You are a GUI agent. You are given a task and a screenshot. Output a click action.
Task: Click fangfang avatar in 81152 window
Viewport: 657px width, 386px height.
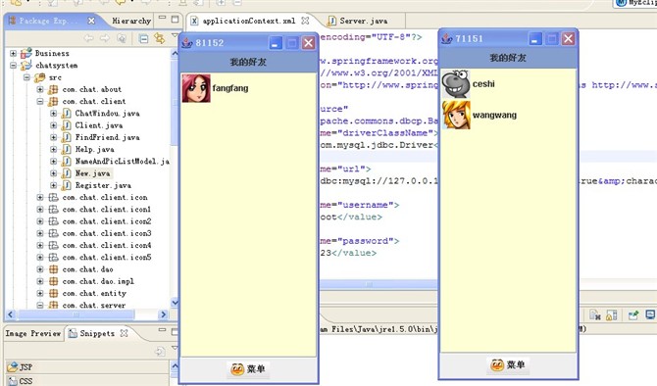coord(196,88)
